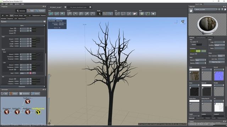This screenshot has width=227, height=127.
Task: Close the second document tab
Action: [90, 7]
